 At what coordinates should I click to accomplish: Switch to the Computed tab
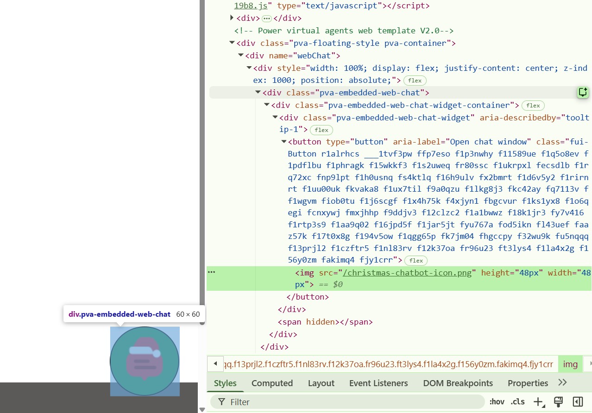click(272, 383)
